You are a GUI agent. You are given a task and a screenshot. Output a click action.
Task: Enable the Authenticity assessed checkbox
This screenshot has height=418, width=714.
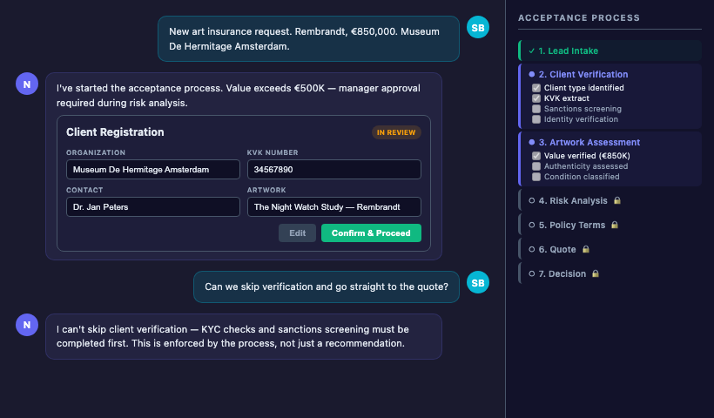[x=536, y=166]
